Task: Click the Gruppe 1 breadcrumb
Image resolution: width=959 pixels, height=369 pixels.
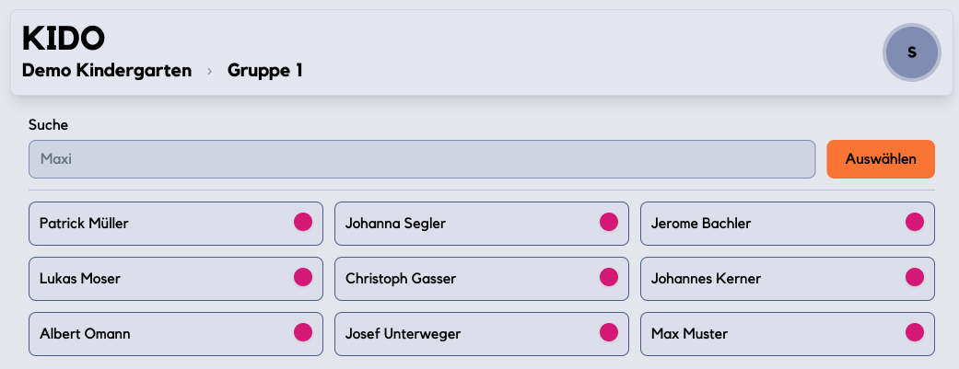Action: (265, 70)
